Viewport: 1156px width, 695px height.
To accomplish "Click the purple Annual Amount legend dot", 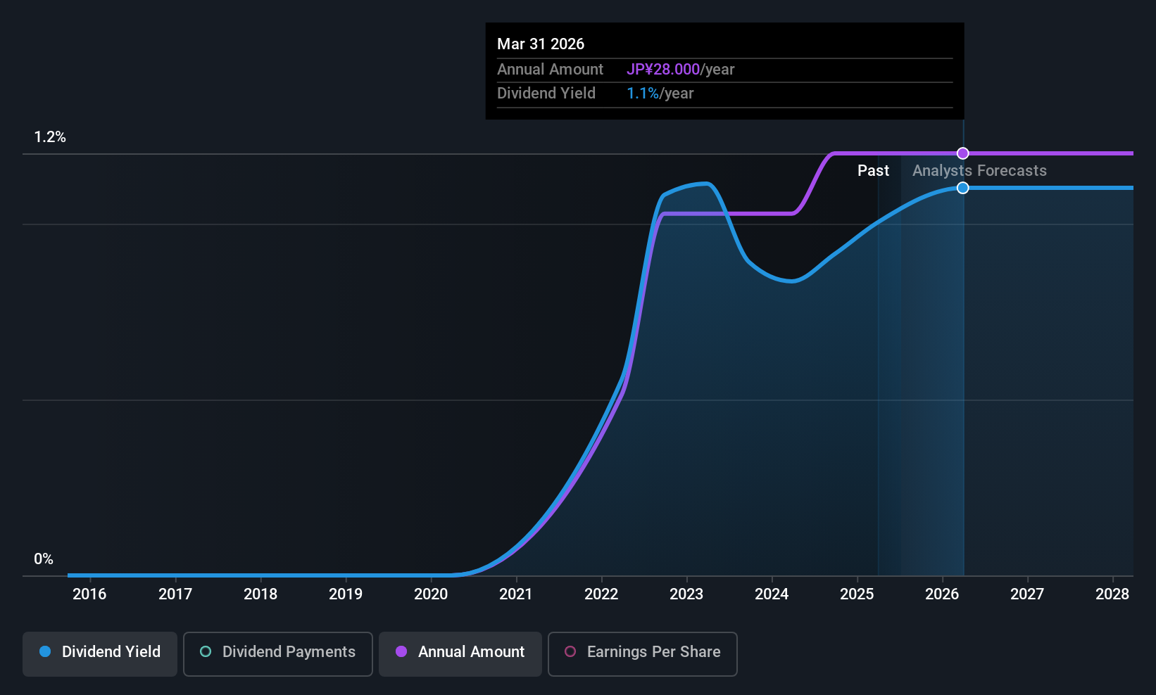I will (401, 652).
